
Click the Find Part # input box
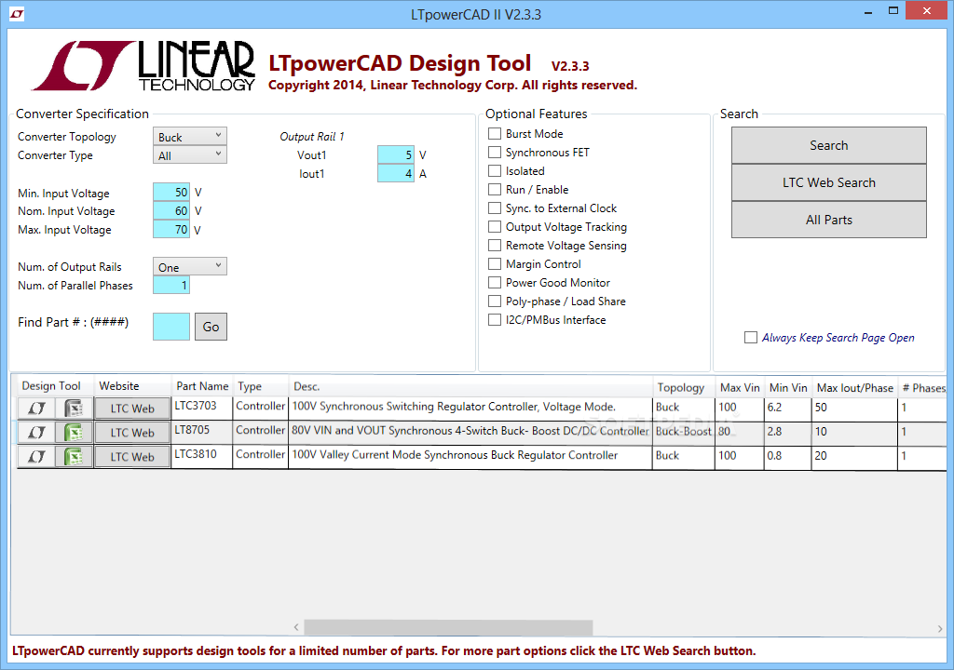coord(171,327)
